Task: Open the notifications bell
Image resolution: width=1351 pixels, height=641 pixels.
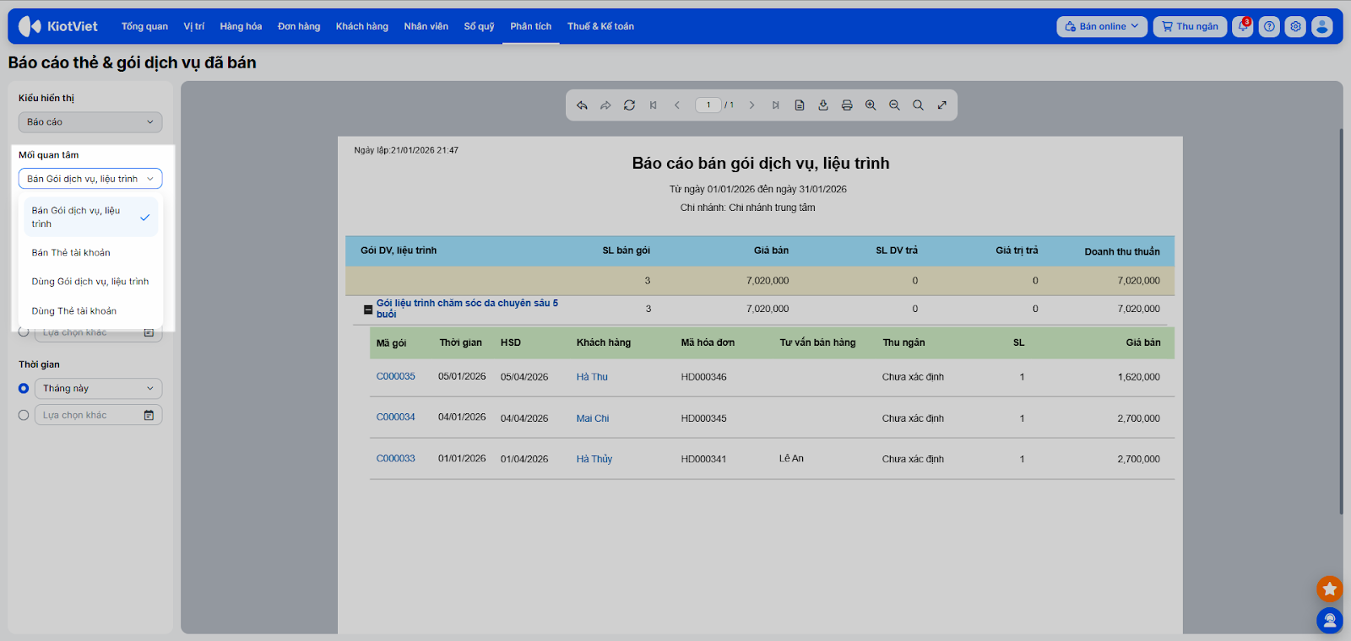Action: tap(1242, 27)
